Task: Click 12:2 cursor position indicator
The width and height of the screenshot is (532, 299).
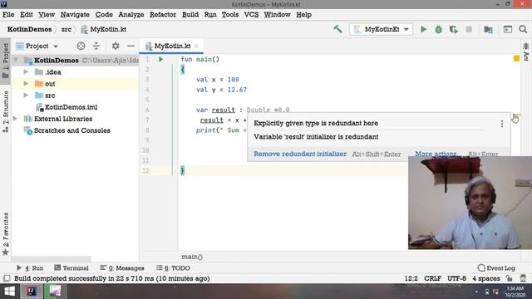Action: tap(411, 278)
